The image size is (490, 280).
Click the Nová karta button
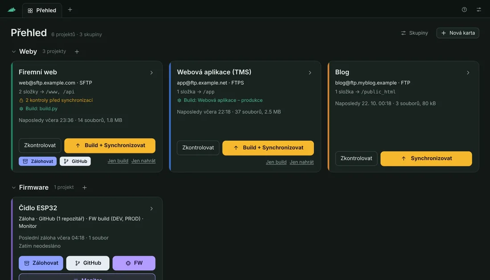[x=458, y=33]
